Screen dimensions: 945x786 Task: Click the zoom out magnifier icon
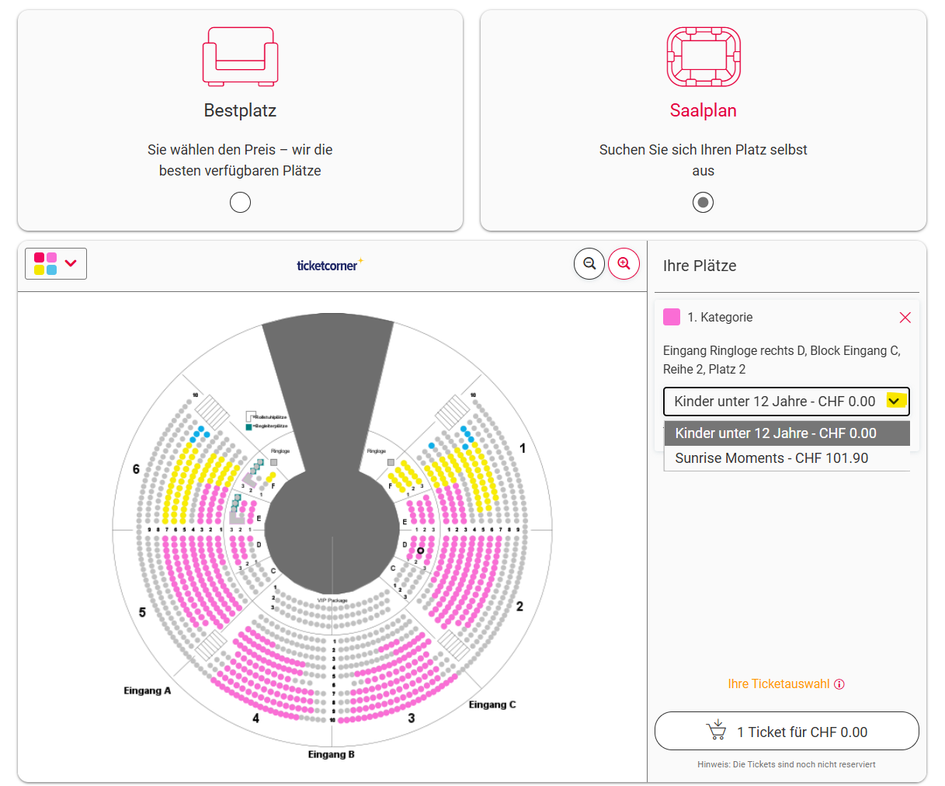589,264
